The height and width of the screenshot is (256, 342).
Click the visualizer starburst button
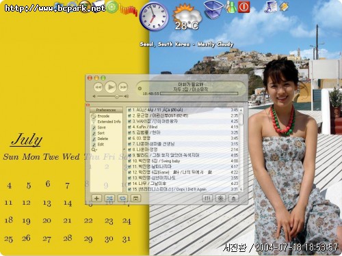tap(220, 199)
